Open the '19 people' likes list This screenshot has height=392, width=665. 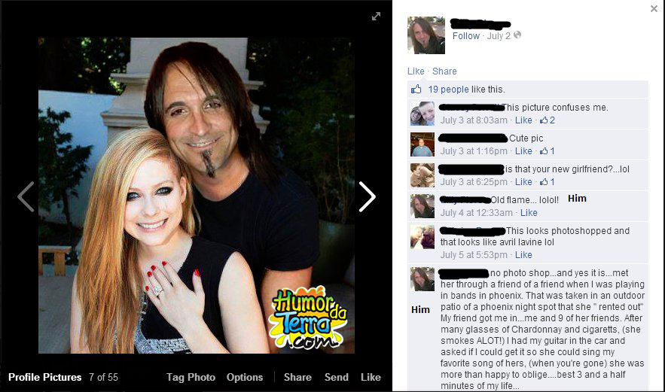(448, 90)
